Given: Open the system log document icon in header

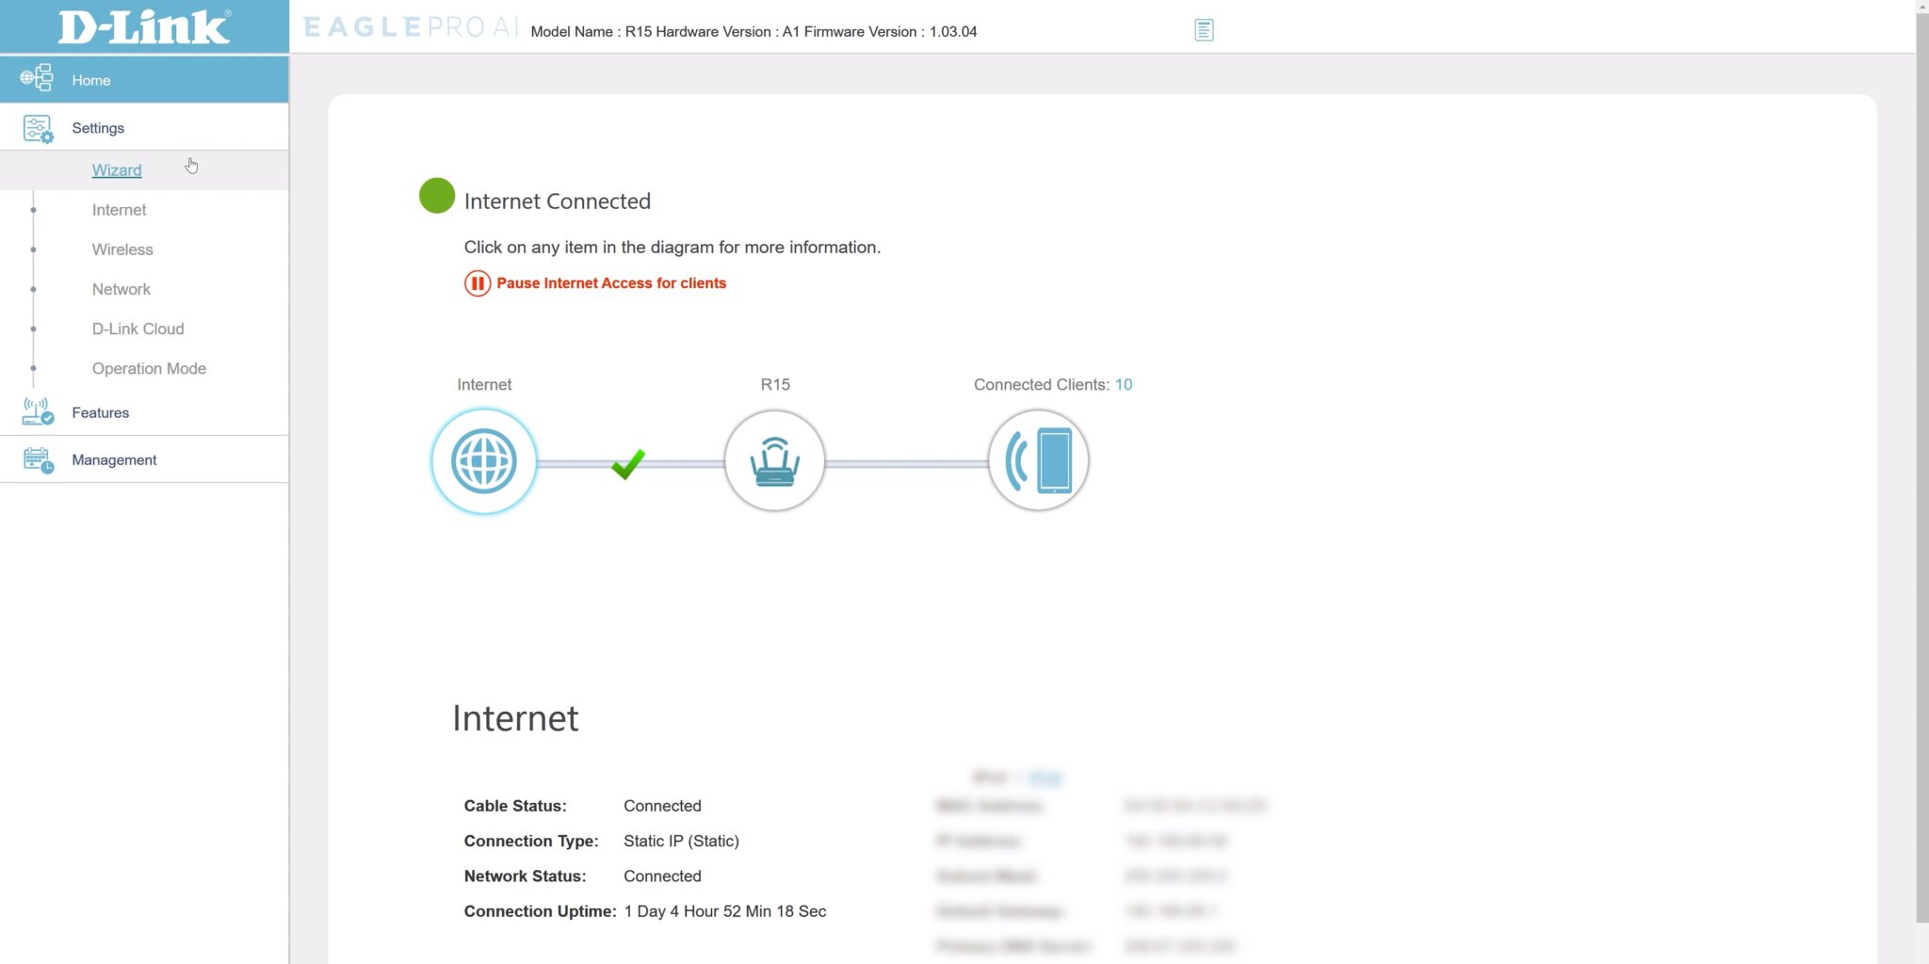Looking at the screenshot, I should tap(1205, 30).
